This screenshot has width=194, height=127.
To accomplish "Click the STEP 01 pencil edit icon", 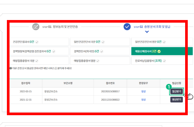I will click(36, 27).
